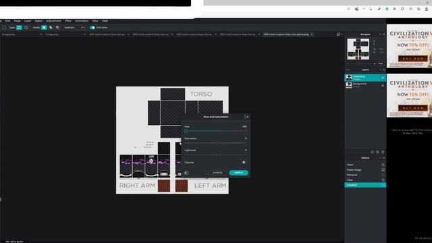Click the Saturation slider track
The height and width of the screenshot is (243, 432).
[x=216, y=143]
